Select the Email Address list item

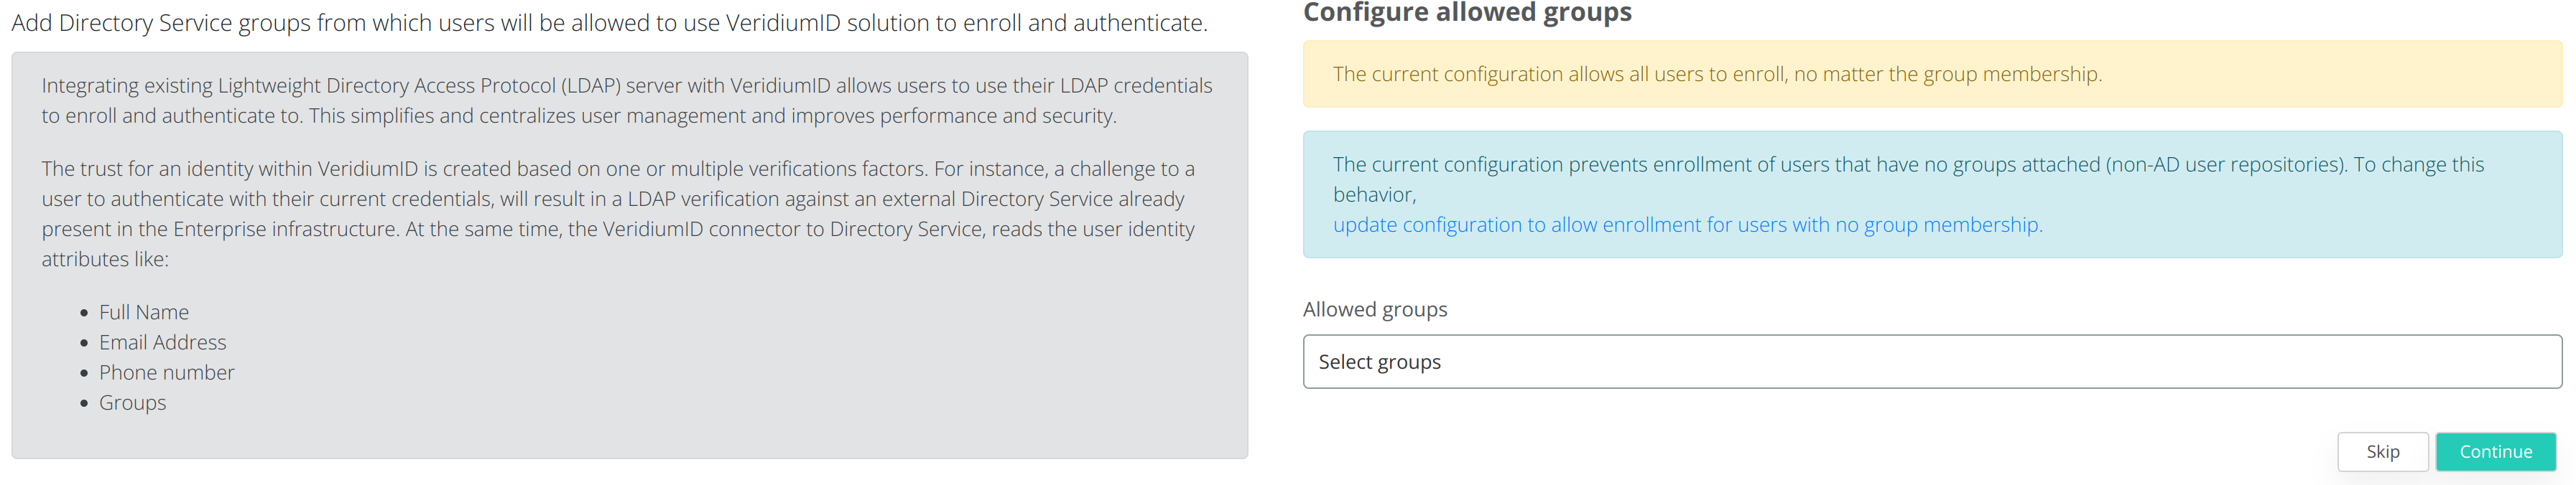162,342
